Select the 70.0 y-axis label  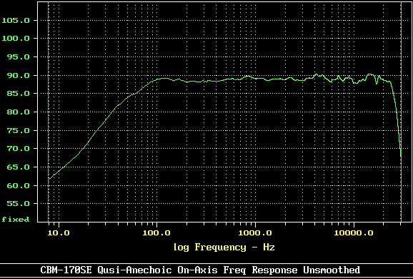18,149
